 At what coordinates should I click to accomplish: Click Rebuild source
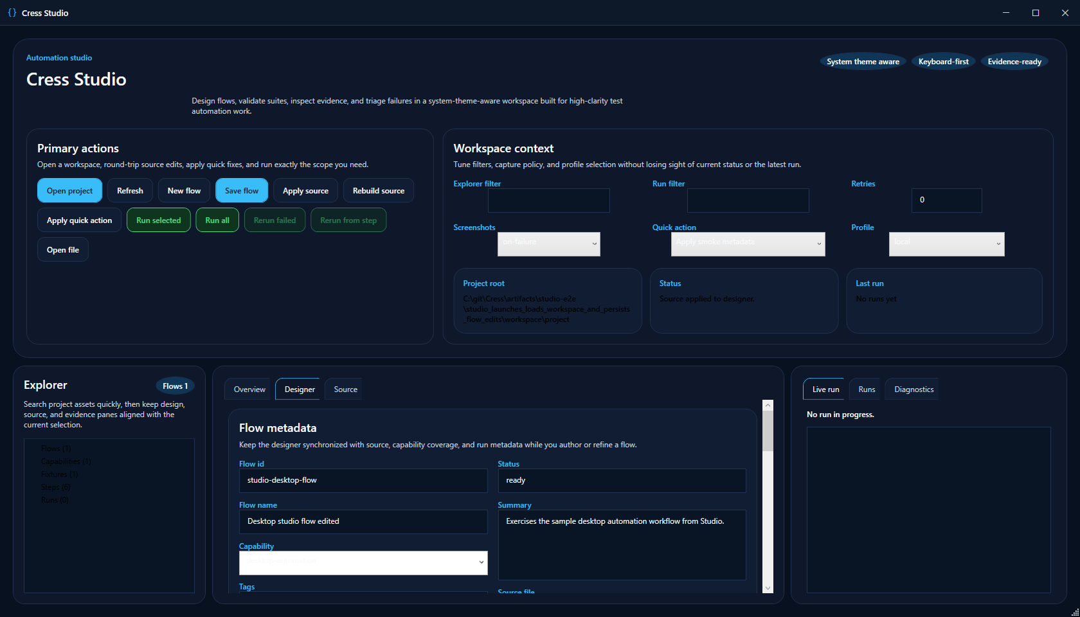[379, 191]
